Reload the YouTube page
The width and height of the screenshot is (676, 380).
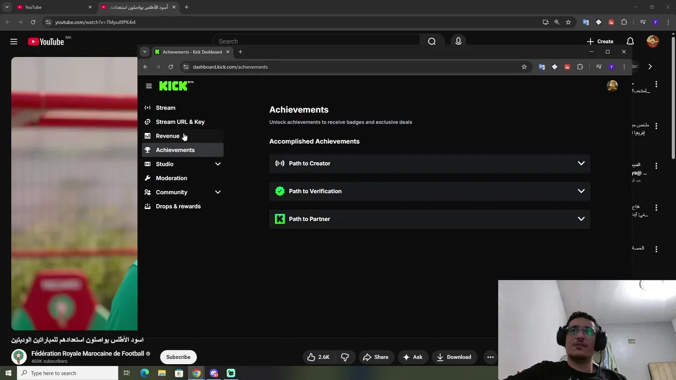click(33, 22)
